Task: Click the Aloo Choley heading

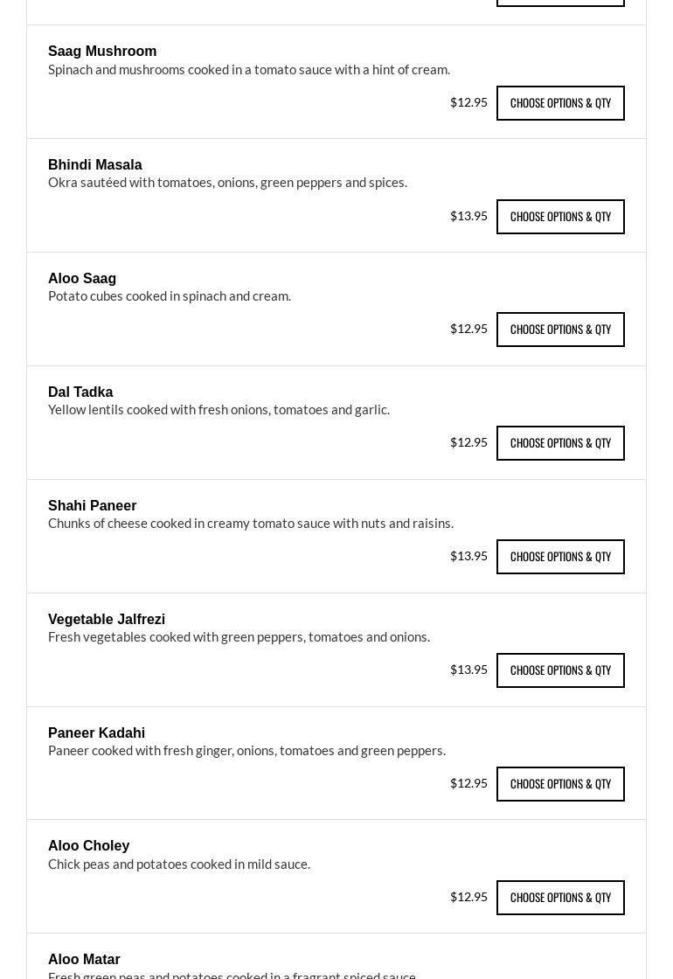Action: point(89,846)
